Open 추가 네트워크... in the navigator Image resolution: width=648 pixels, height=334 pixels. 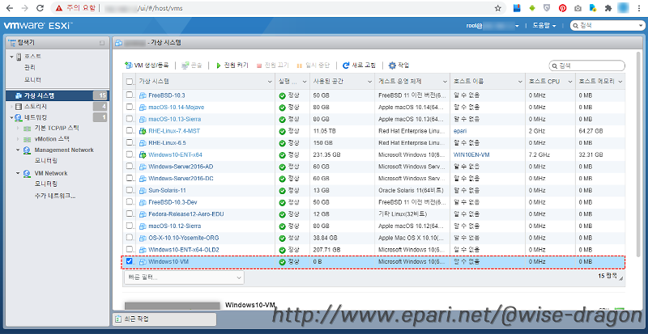click(55, 196)
